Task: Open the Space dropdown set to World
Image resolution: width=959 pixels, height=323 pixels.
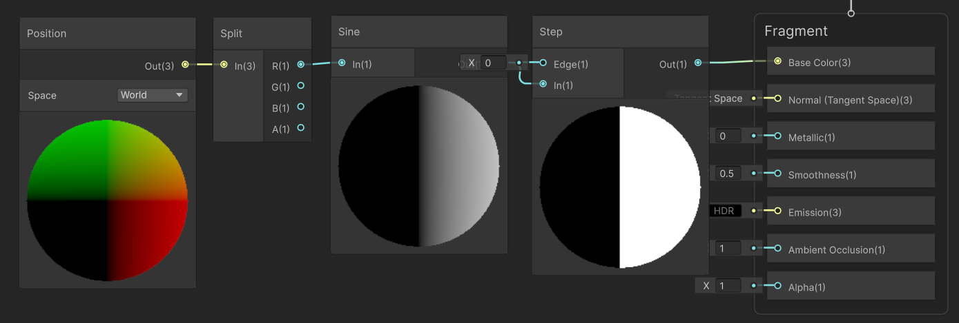Action: click(x=153, y=95)
